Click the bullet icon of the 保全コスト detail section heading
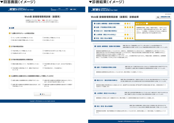The image size is (174, 123). pyautogui.click(x=95, y=80)
